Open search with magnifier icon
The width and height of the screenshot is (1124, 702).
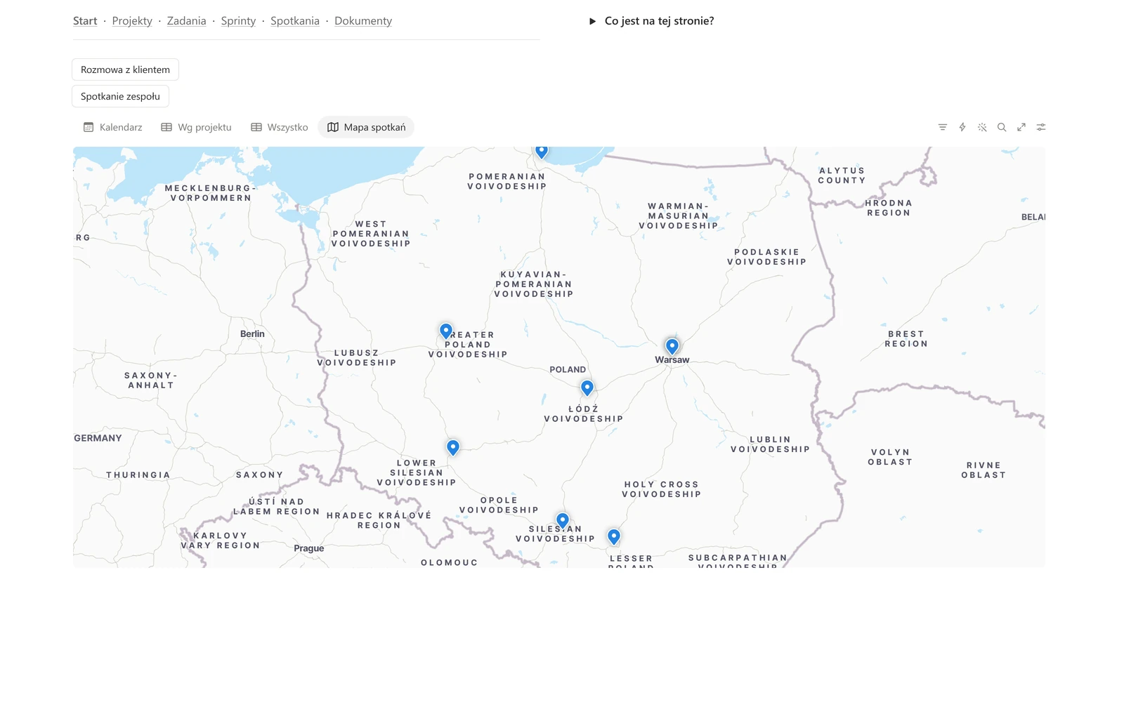click(1002, 127)
